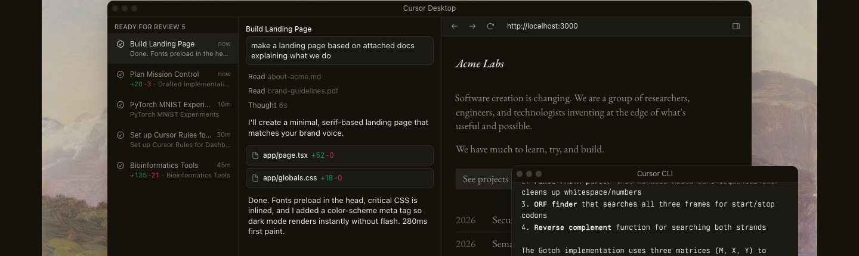This screenshot has height=256, width=859.
Task: Reload the localhost preview page
Action: click(490, 26)
